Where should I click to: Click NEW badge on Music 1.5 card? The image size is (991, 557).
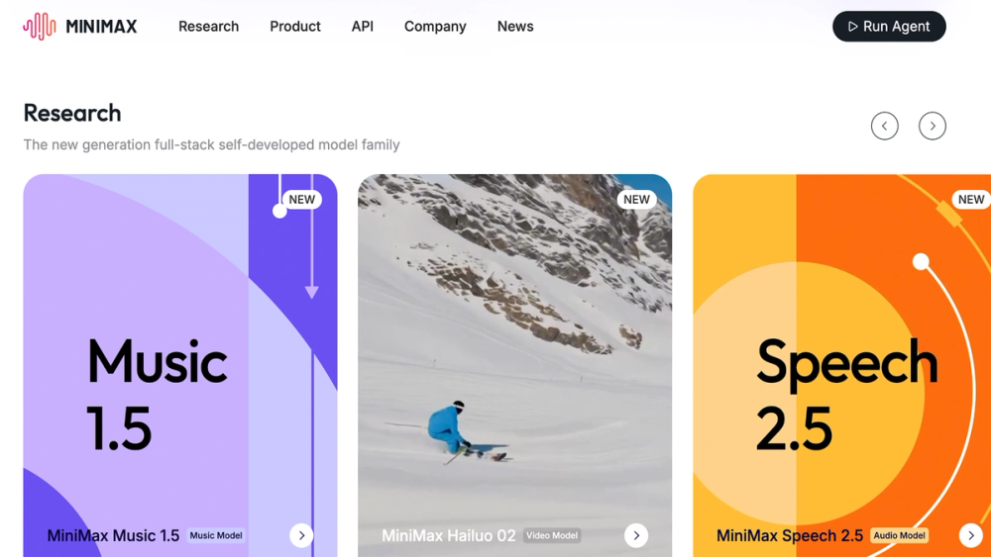301,199
